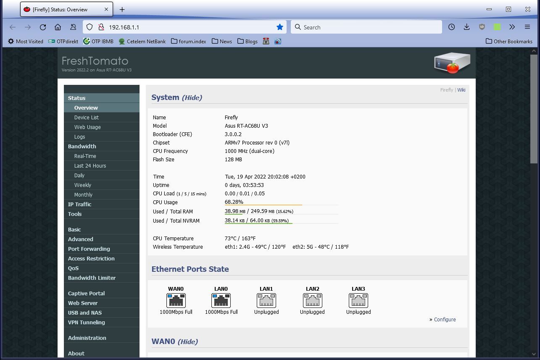
Task: Click the uBlock shield extension icon
Action: click(x=482, y=27)
